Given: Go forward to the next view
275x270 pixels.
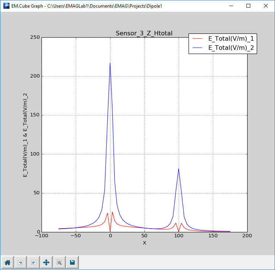Looking at the screenshot, I should (x=33, y=262).
